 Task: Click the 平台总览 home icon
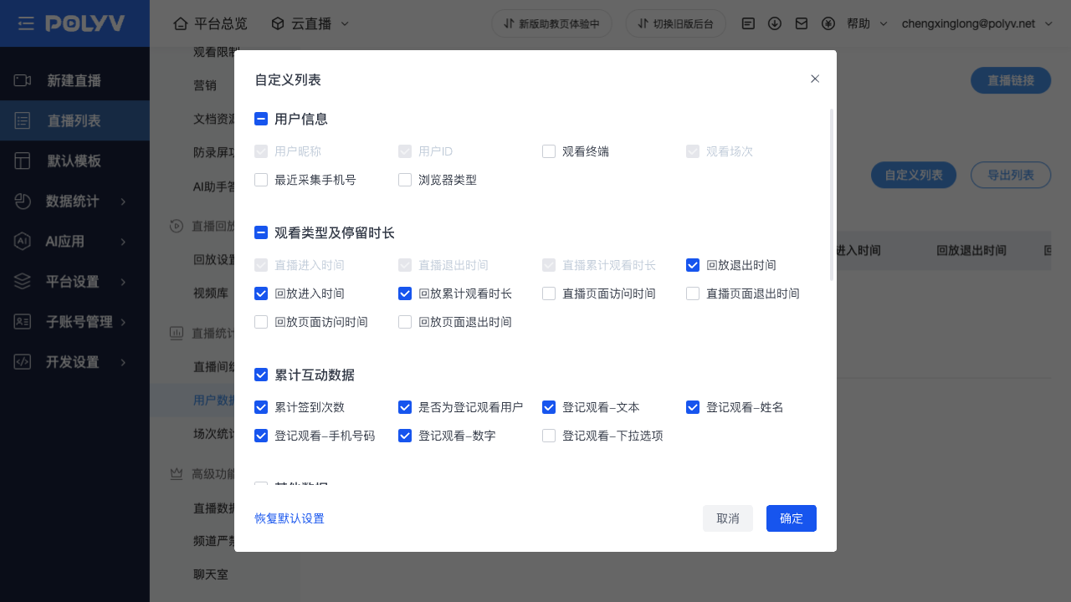(180, 23)
